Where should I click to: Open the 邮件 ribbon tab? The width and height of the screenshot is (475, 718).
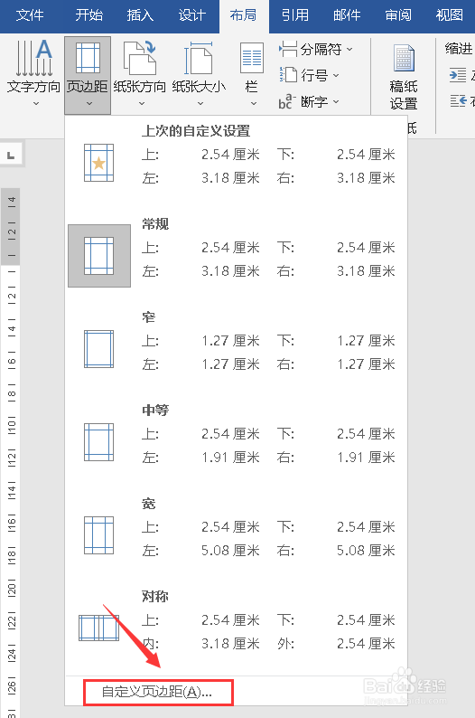click(347, 15)
